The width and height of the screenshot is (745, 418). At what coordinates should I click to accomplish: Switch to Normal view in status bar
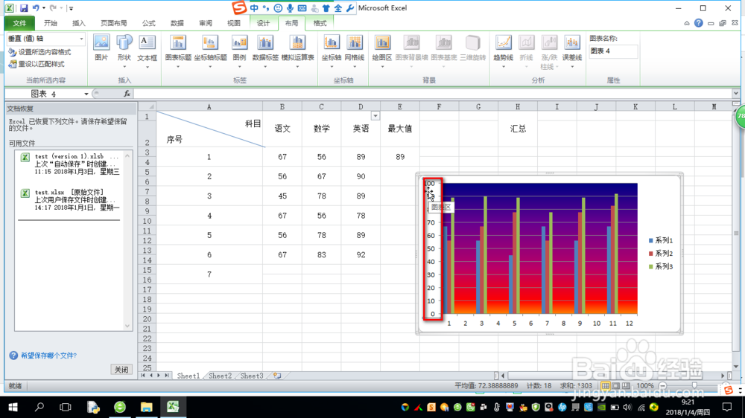(605, 386)
